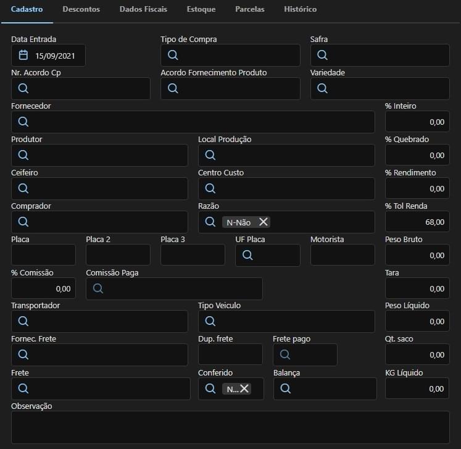Click the Centro Custo search icon
Viewport: 461px width, 449px height.
[210, 188]
